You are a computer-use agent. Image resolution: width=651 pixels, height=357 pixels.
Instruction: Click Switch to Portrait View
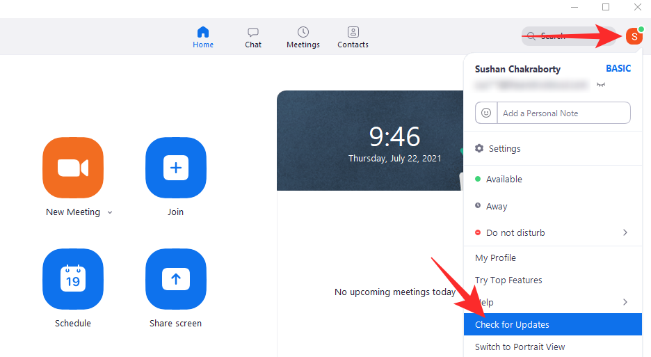[520, 347]
